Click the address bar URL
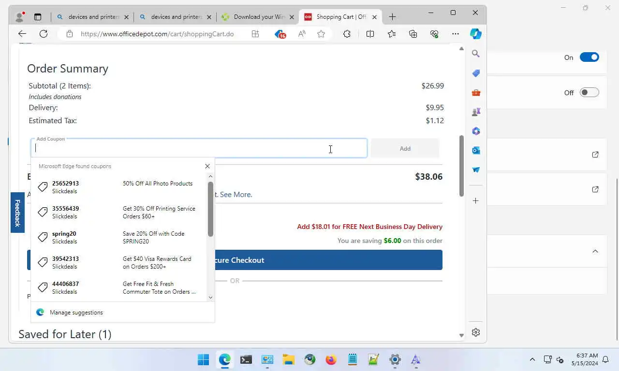Screen dimensions: 619x371 (157, 34)
